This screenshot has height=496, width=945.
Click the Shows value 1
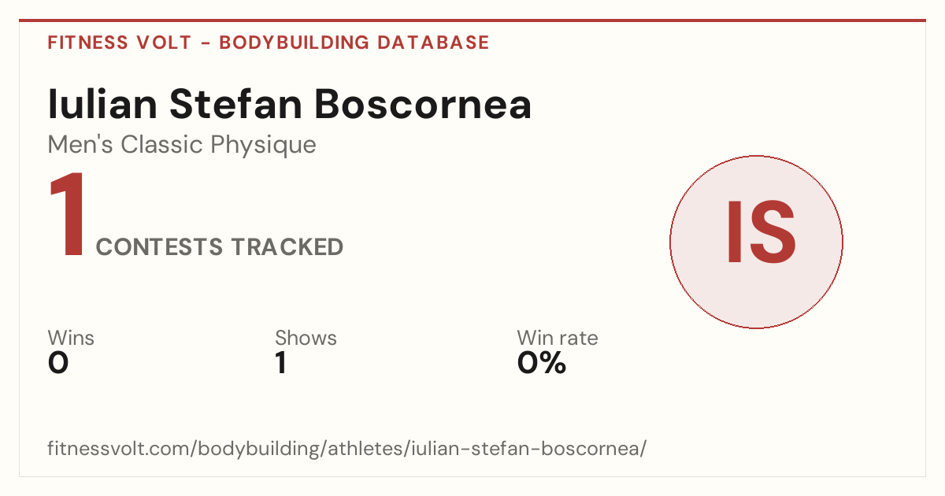point(280,363)
